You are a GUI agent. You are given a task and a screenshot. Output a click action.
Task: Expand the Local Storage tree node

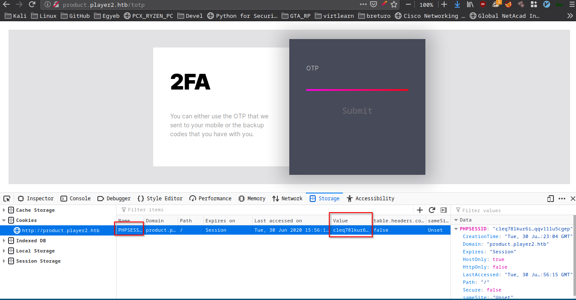[x=4, y=251]
